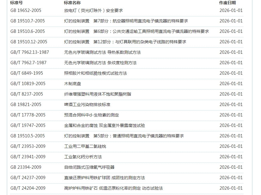
Task: Open 工业用二甲基二氯硅烷 standard name
Action: (x=85, y=146)
